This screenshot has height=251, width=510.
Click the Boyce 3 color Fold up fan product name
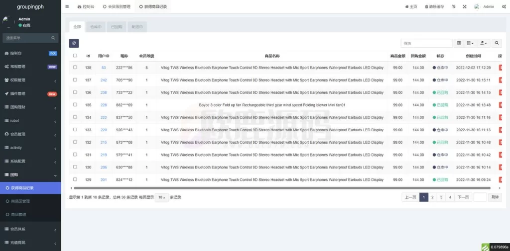[272, 105]
